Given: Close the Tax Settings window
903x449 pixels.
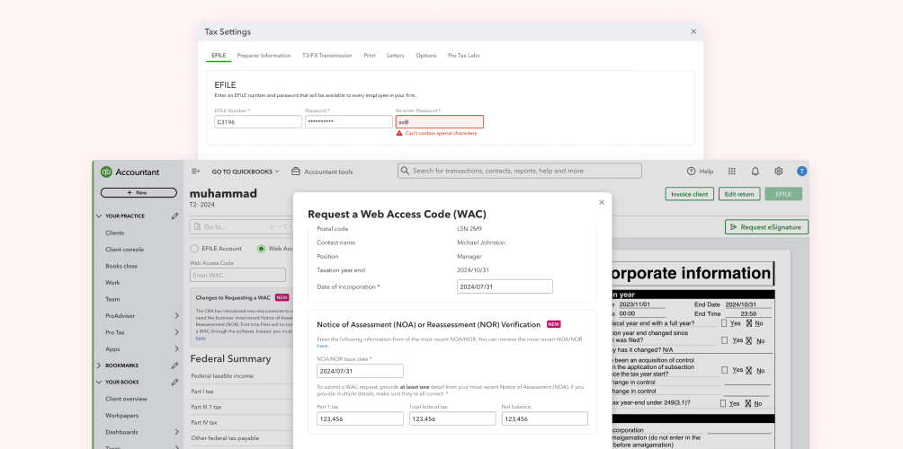Looking at the screenshot, I should (693, 31).
